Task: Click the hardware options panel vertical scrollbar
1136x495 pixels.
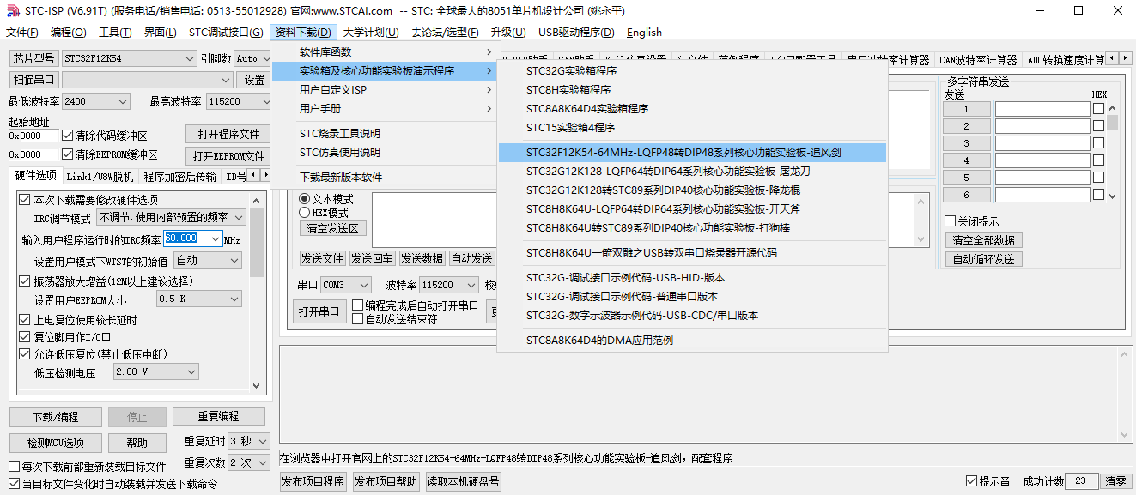Action: coord(257,292)
